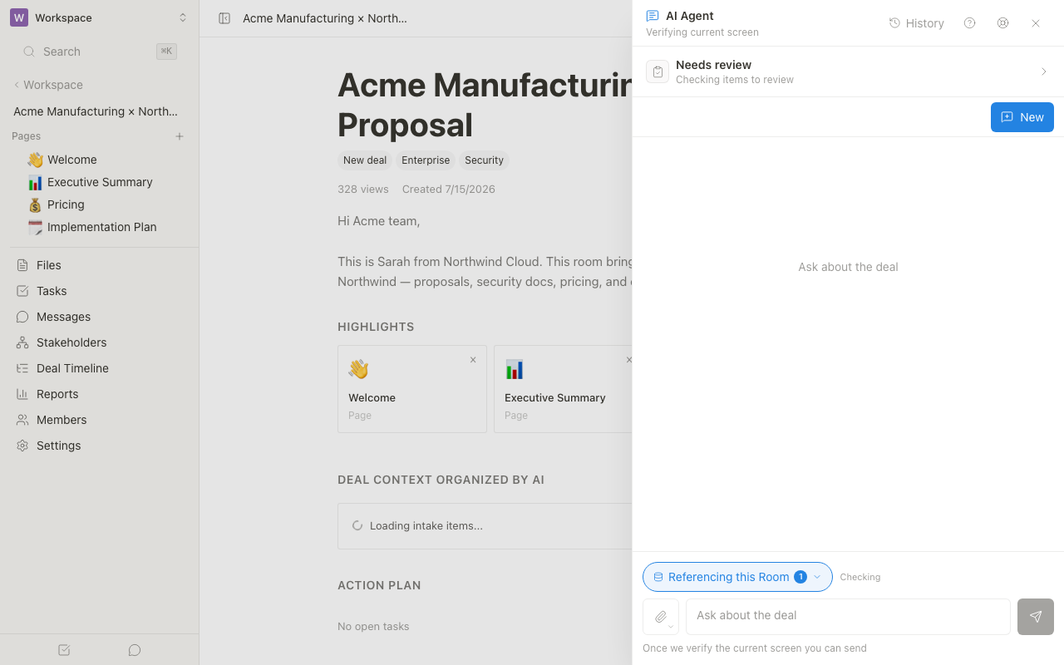The height and width of the screenshot is (665, 1064).
Task: Start a New agent chat
Action: [1022, 117]
